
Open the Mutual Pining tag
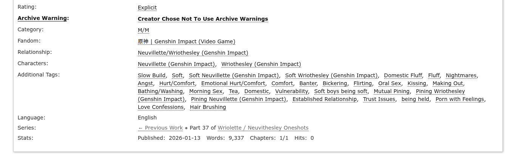coord(391,91)
